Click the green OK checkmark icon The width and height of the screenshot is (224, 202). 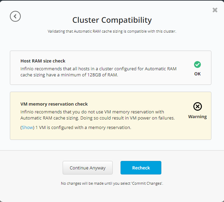point(197,65)
